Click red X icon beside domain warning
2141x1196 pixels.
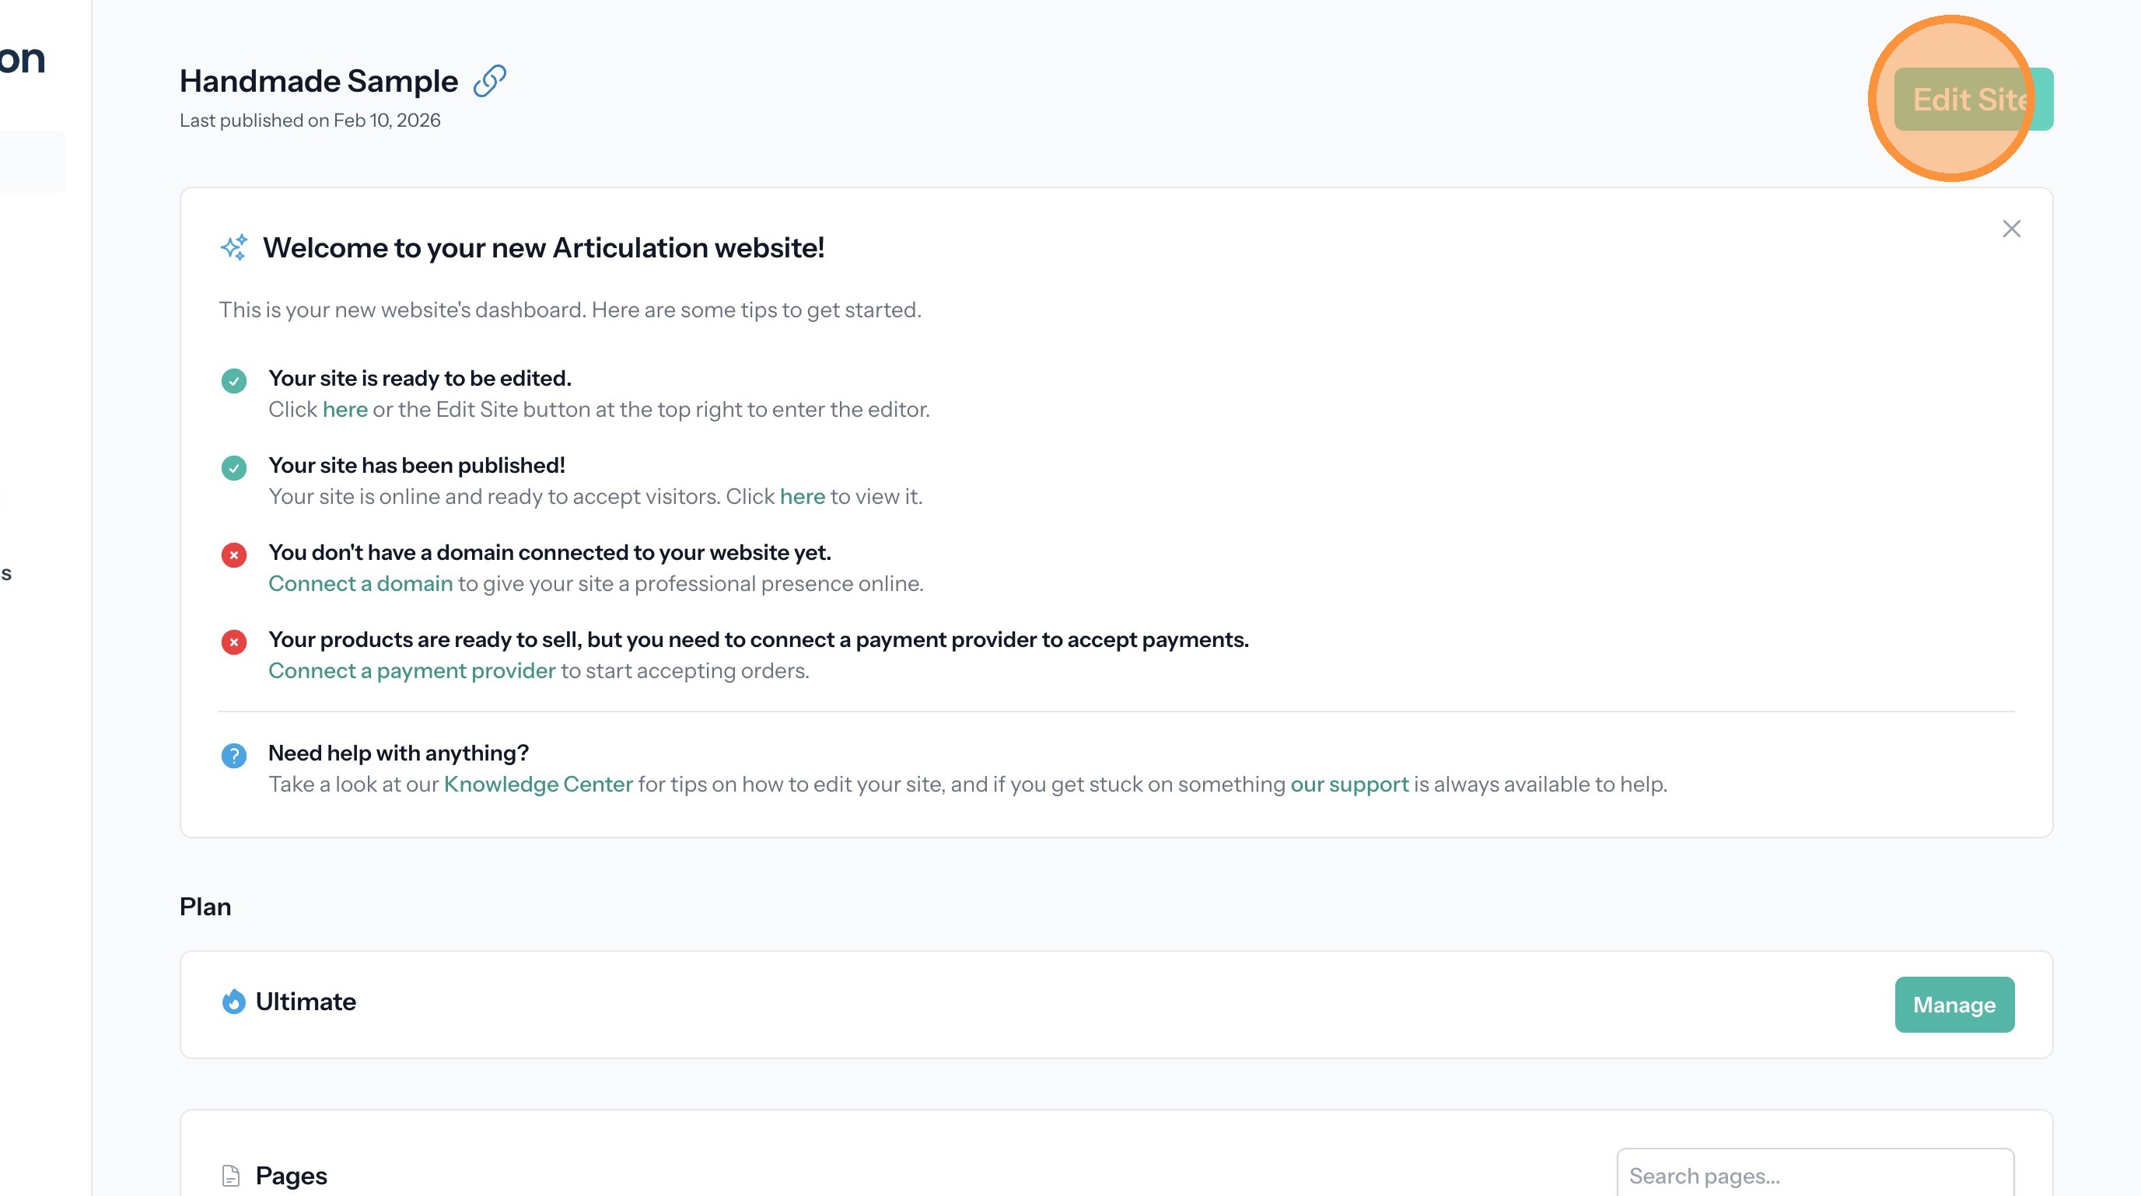point(233,555)
